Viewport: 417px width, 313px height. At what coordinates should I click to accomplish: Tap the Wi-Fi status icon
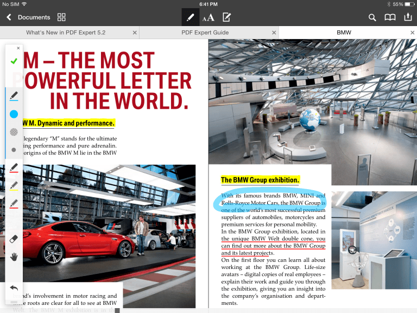(x=24, y=4)
